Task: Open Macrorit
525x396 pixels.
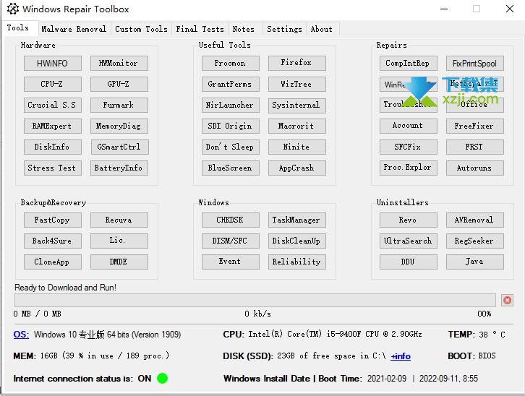Action: coord(296,126)
